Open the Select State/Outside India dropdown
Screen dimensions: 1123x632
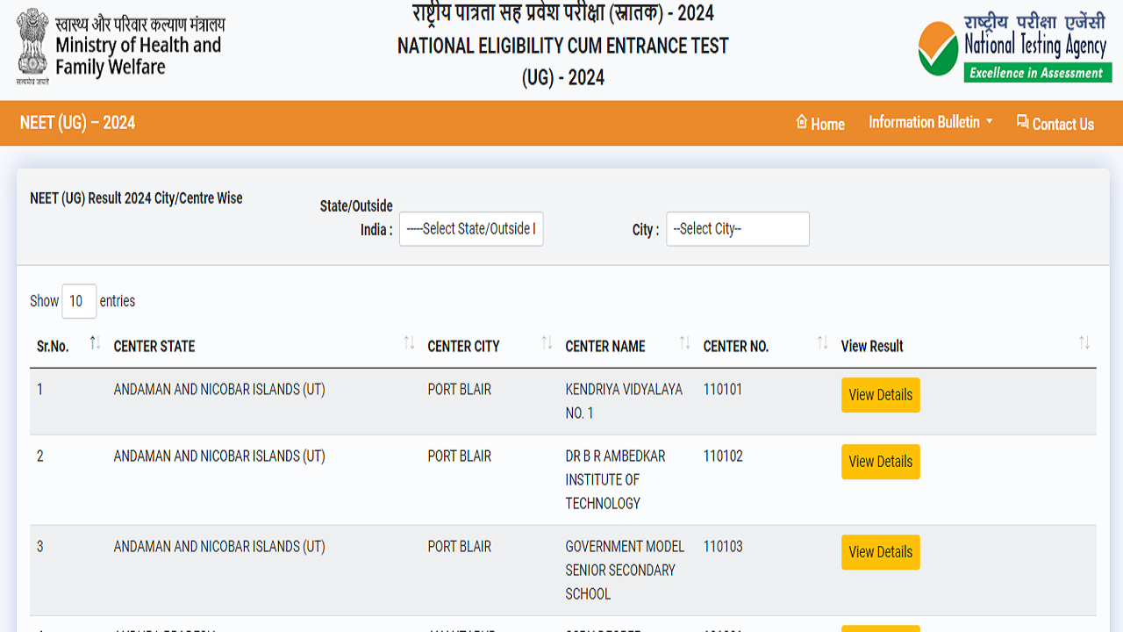[471, 229]
